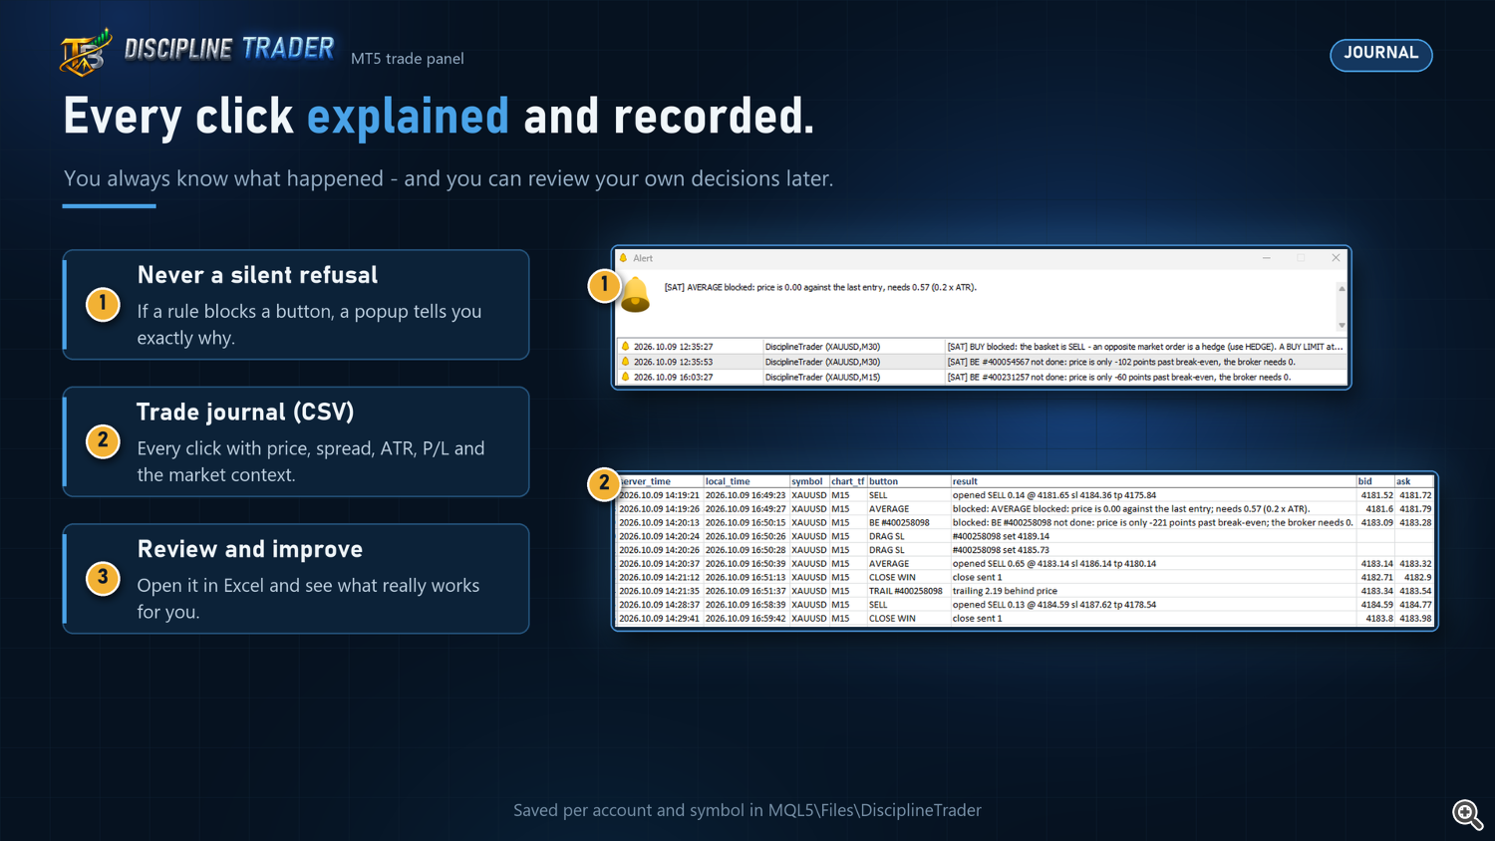Click the 'Review and improve' heading
The width and height of the screenshot is (1495, 841).
(x=250, y=549)
